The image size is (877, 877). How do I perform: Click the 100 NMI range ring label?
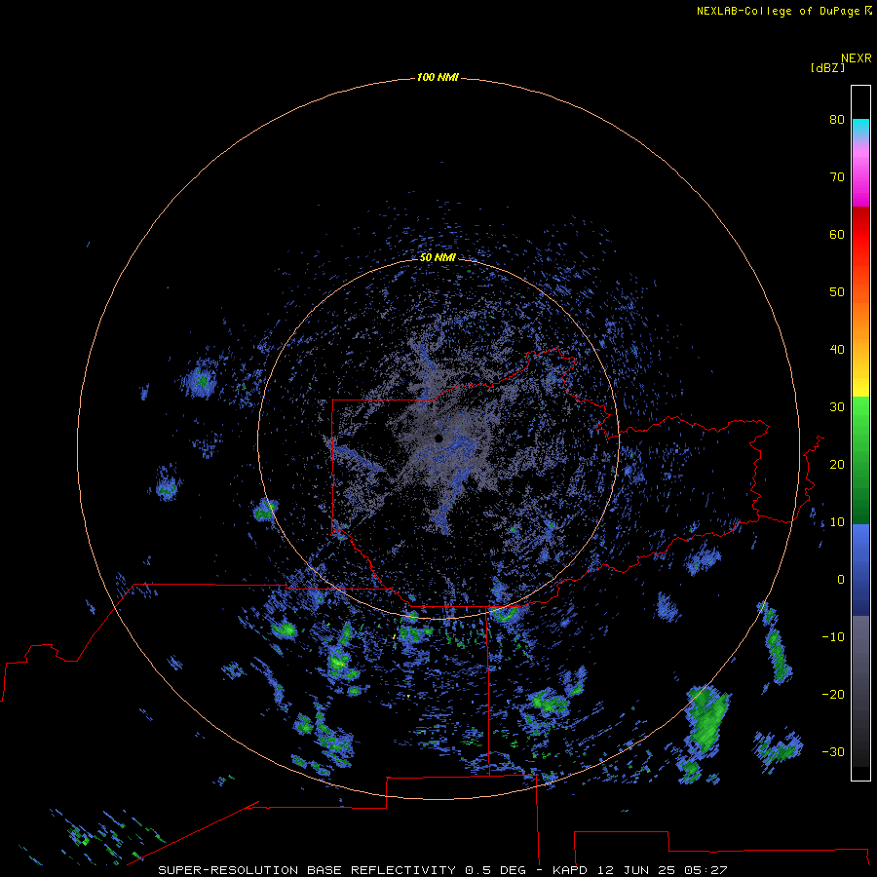(x=438, y=77)
